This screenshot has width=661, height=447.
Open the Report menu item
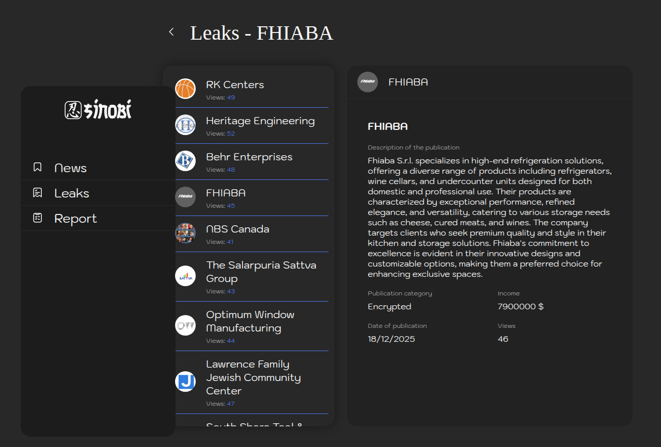[x=75, y=219]
